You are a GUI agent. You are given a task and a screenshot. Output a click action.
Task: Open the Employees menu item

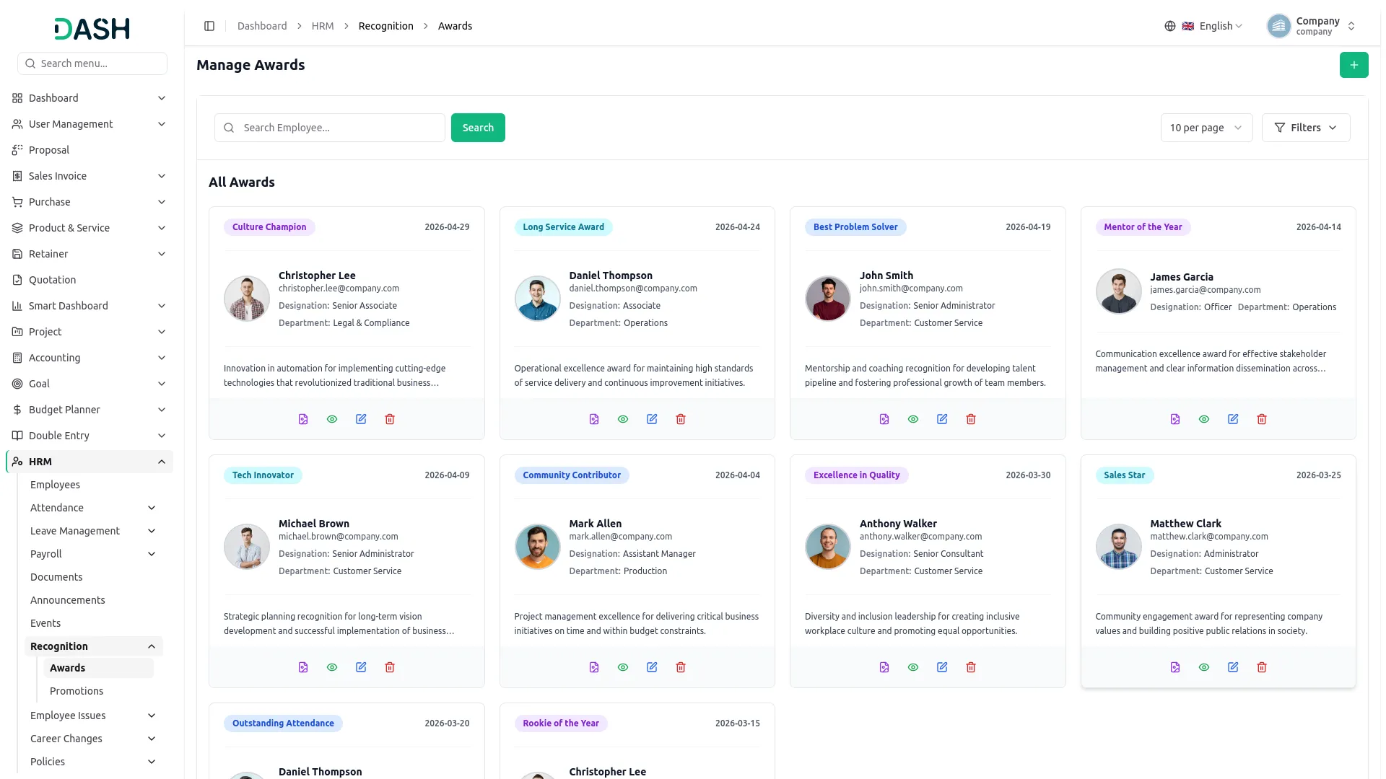pos(55,485)
